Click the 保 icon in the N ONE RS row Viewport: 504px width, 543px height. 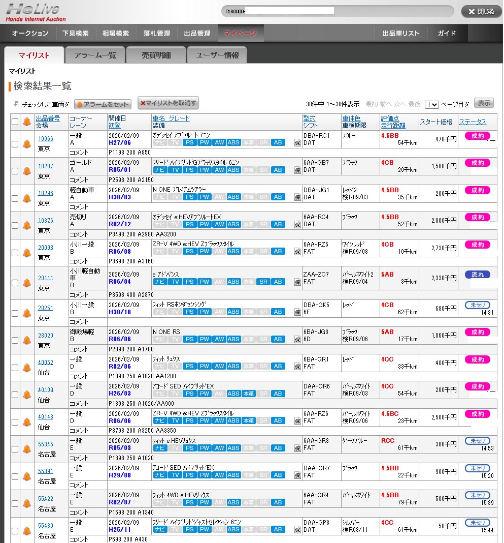(297, 340)
